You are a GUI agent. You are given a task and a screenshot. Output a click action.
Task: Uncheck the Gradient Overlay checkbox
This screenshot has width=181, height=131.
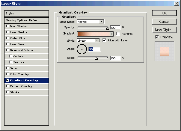pyautogui.click(x=7, y=80)
